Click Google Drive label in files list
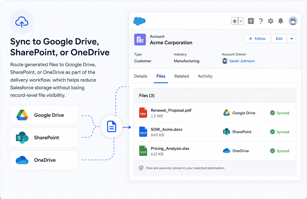Screen dimensions: 307x199 [244, 113]
